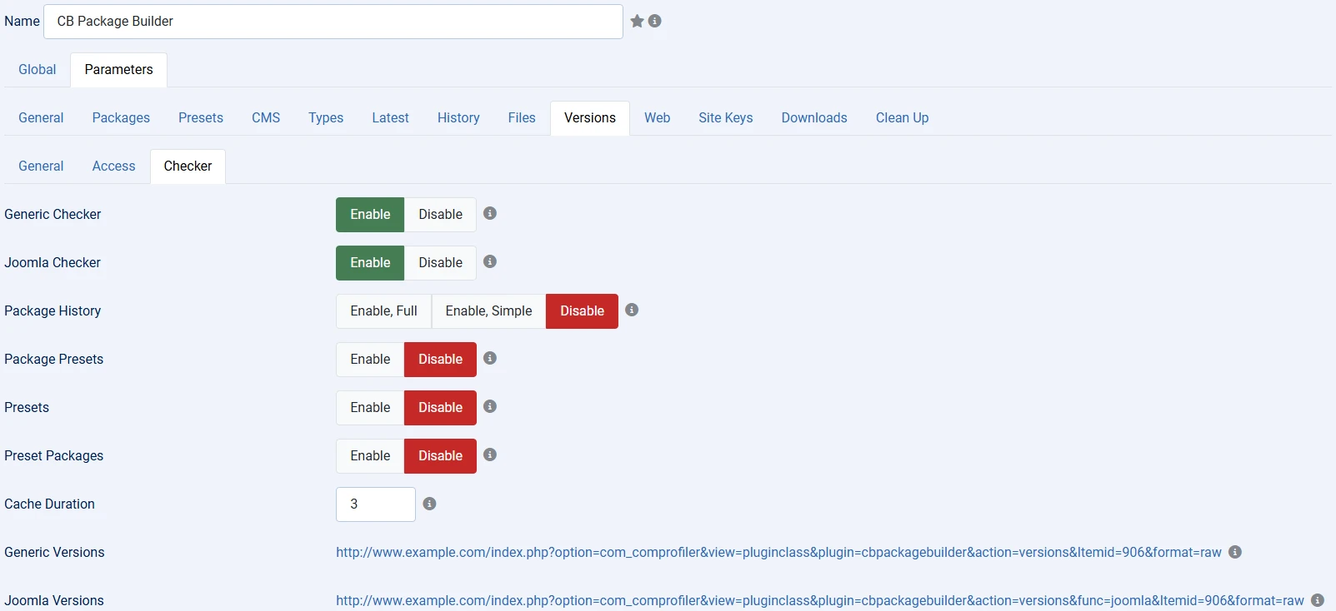Open the Access sub-tab
Viewport: 1336px width, 611px height.
(113, 166)
